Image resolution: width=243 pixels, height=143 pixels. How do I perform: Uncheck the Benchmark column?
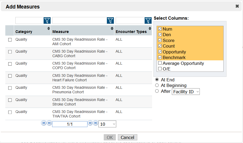click(160, 57)
